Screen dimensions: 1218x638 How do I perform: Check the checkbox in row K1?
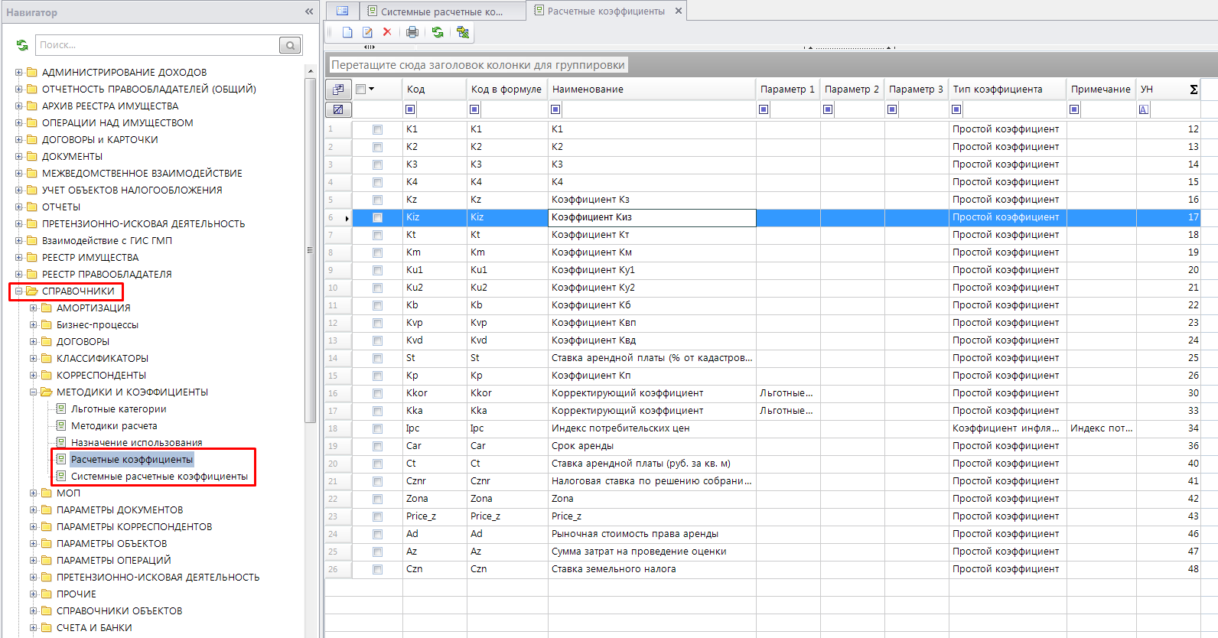tap(377, 129)
